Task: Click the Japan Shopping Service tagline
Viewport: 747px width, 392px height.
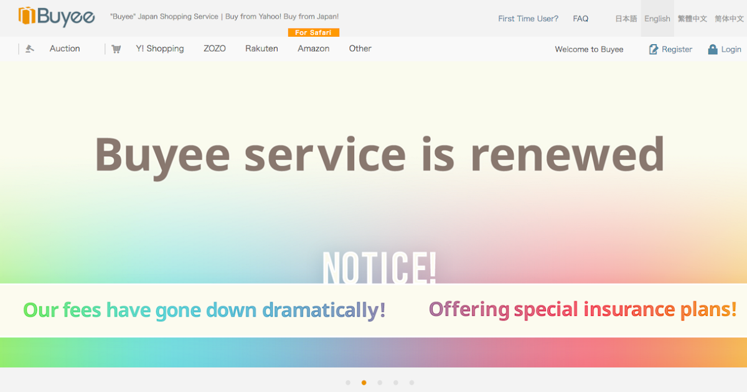Action: pyautogui.click(x=224, y=17)
